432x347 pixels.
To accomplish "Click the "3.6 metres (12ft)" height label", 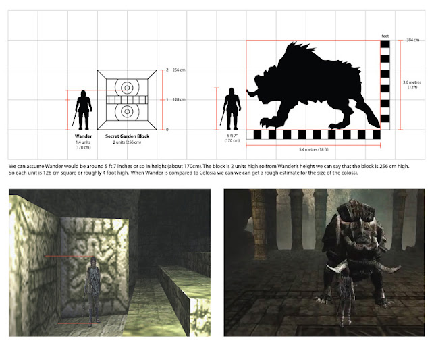I will point(412,84).
